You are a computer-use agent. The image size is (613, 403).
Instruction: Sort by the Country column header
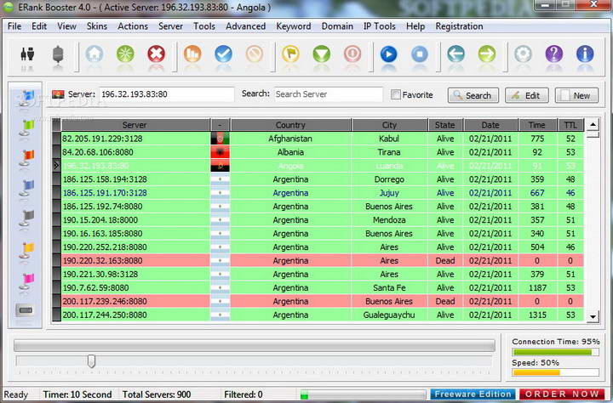[x=290, y=125]
